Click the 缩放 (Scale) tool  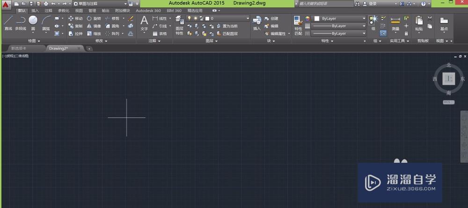94,34
